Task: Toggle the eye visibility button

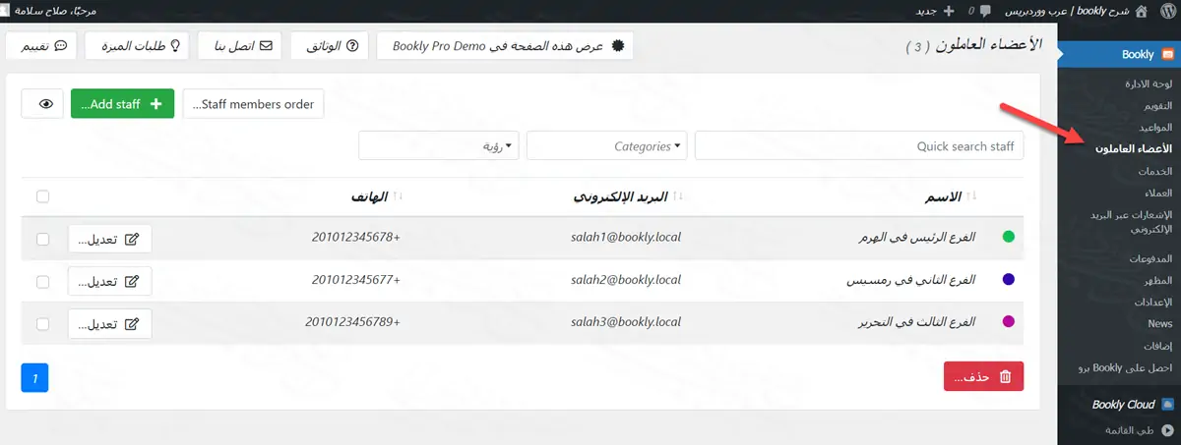Action: (42, 103)
